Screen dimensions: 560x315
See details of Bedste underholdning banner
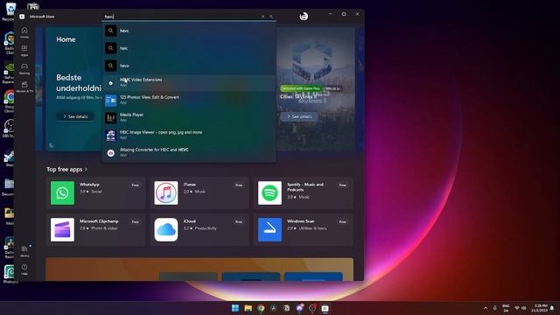point(75,116)
